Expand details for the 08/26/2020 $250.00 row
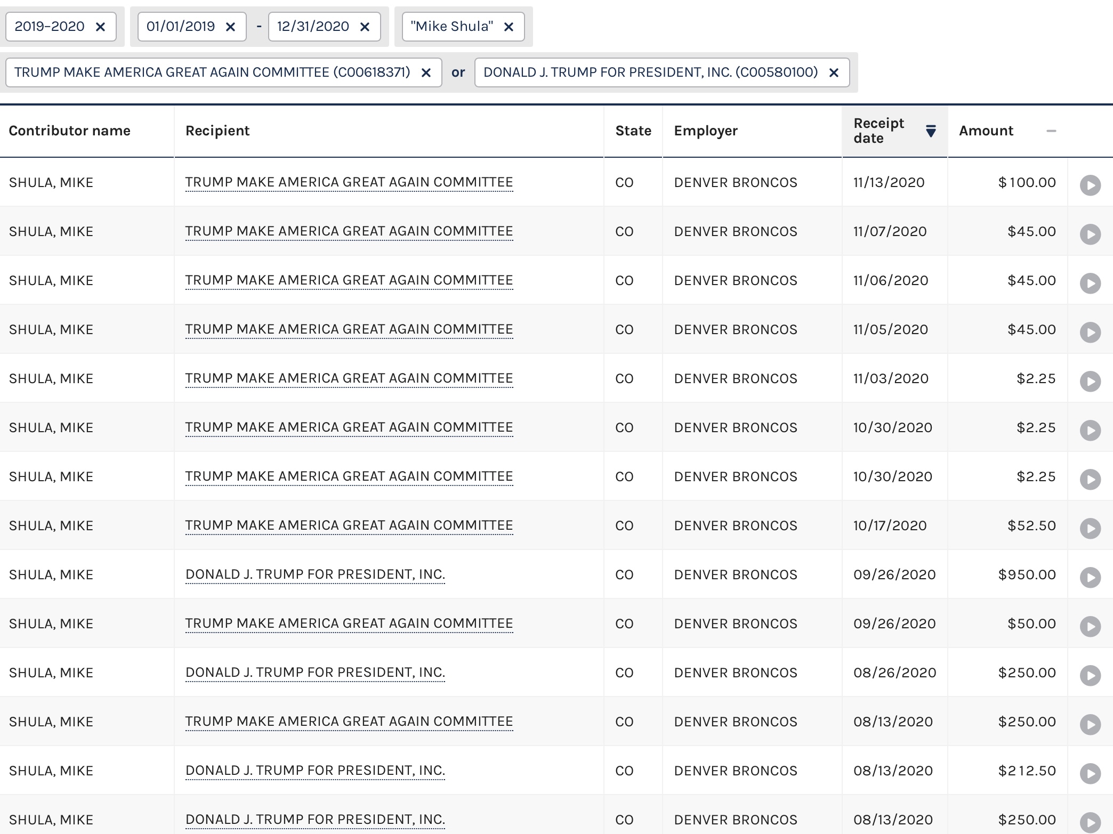 (x=1090, y=676)
